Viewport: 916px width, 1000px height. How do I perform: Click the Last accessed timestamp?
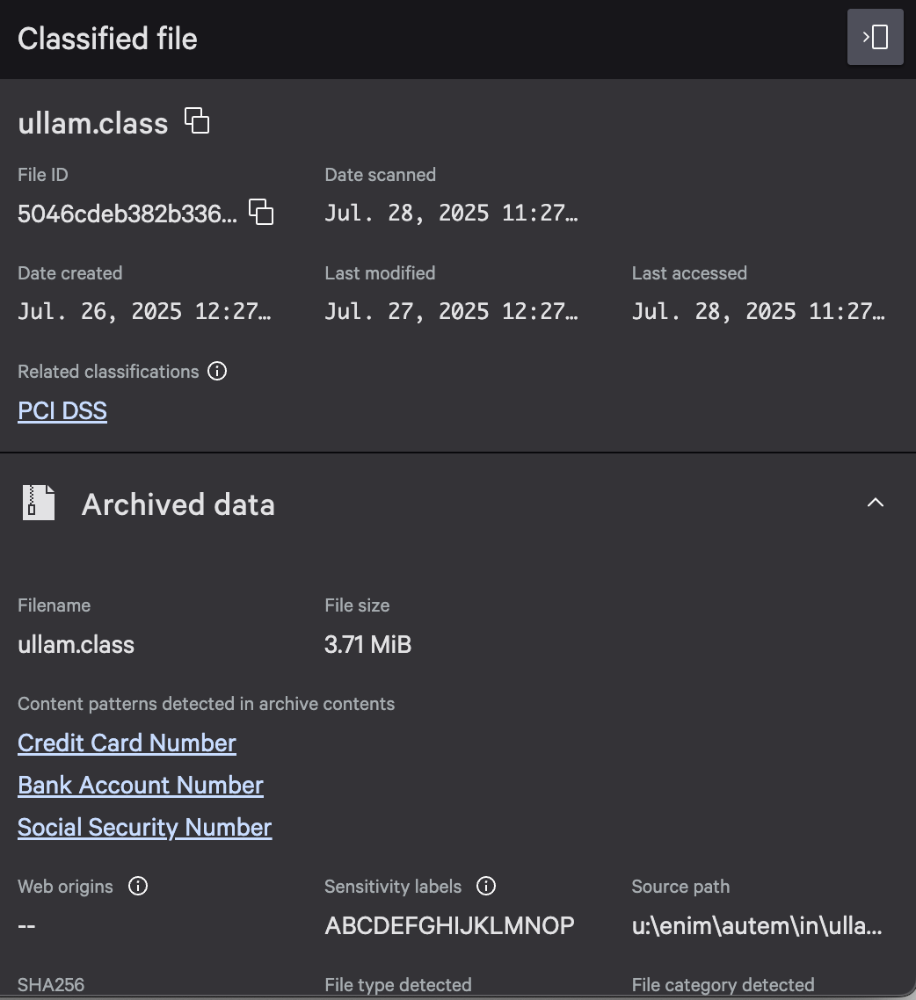(x=758, y=311)
